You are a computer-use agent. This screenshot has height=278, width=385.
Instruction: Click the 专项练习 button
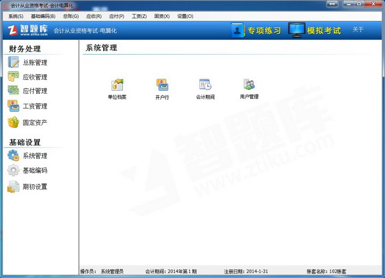tap(257, 30)
